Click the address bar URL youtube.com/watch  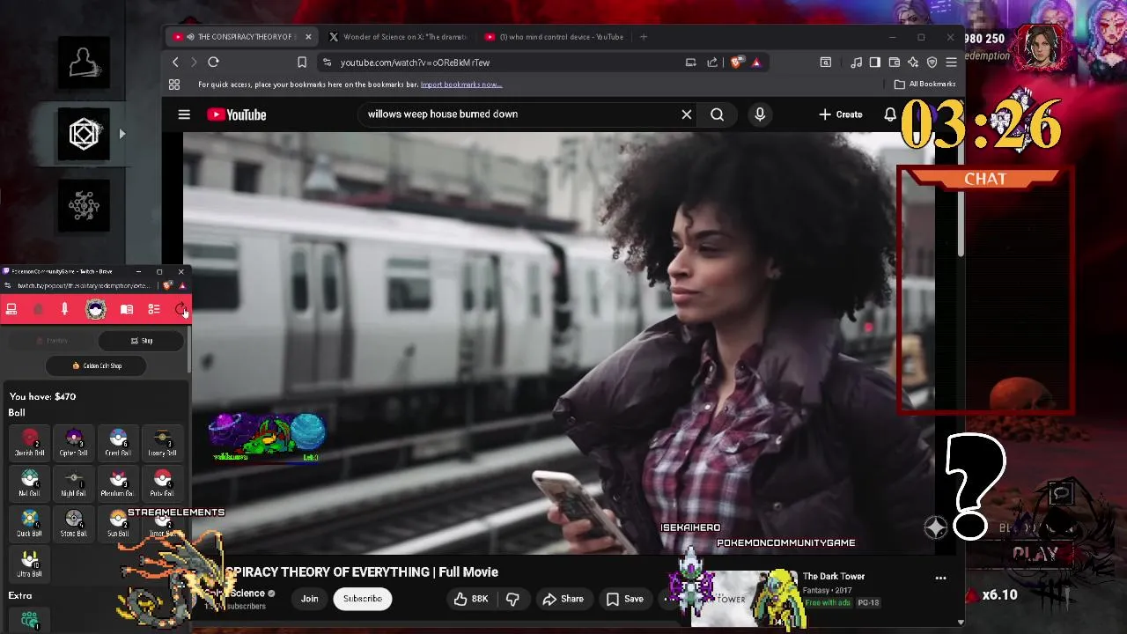click(x=415, y=63)
